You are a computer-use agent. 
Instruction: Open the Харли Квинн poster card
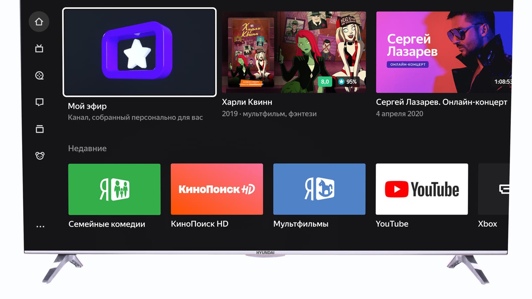click(x=294, y=52)
